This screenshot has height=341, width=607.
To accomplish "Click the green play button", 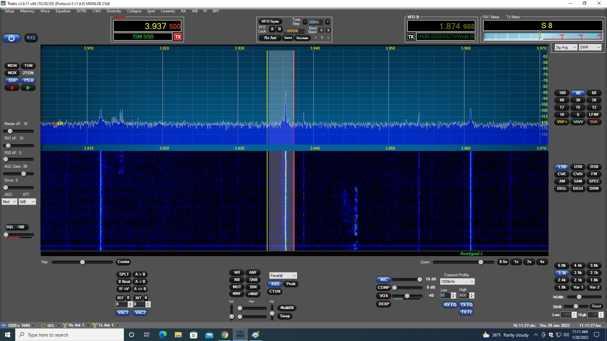I will point(28,88).
